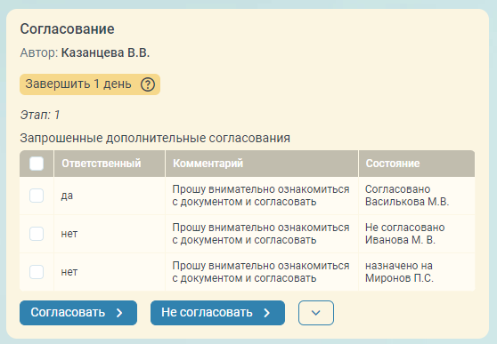Click the Завершить 1 день badge
This screenshot has width=497, height=344.
coord(90,84)
